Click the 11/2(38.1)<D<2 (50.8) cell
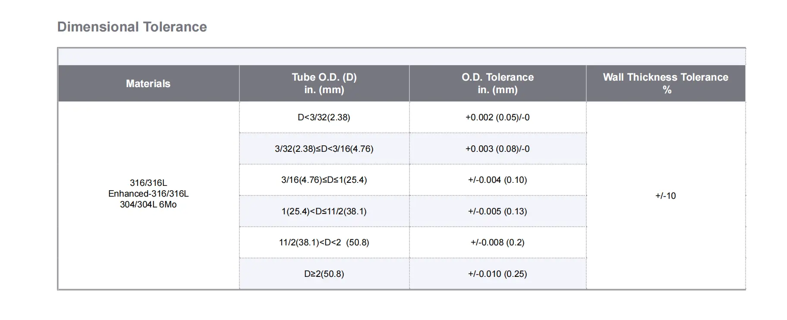 (324, 242)
